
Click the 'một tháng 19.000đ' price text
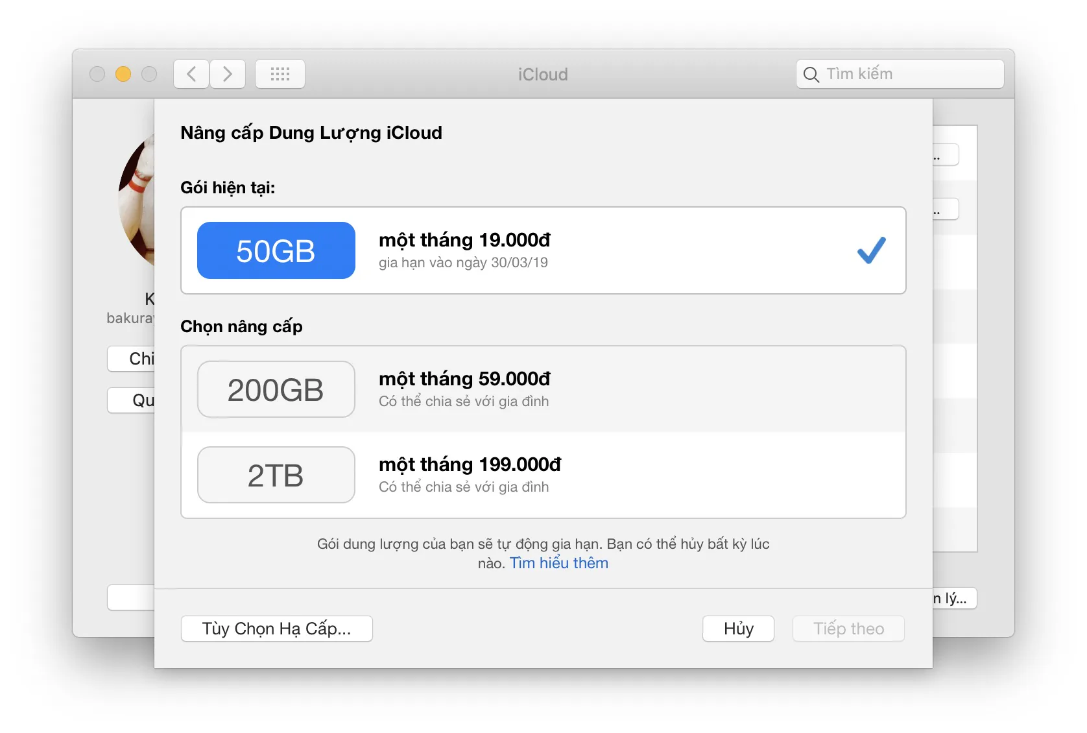click(465, 240)
